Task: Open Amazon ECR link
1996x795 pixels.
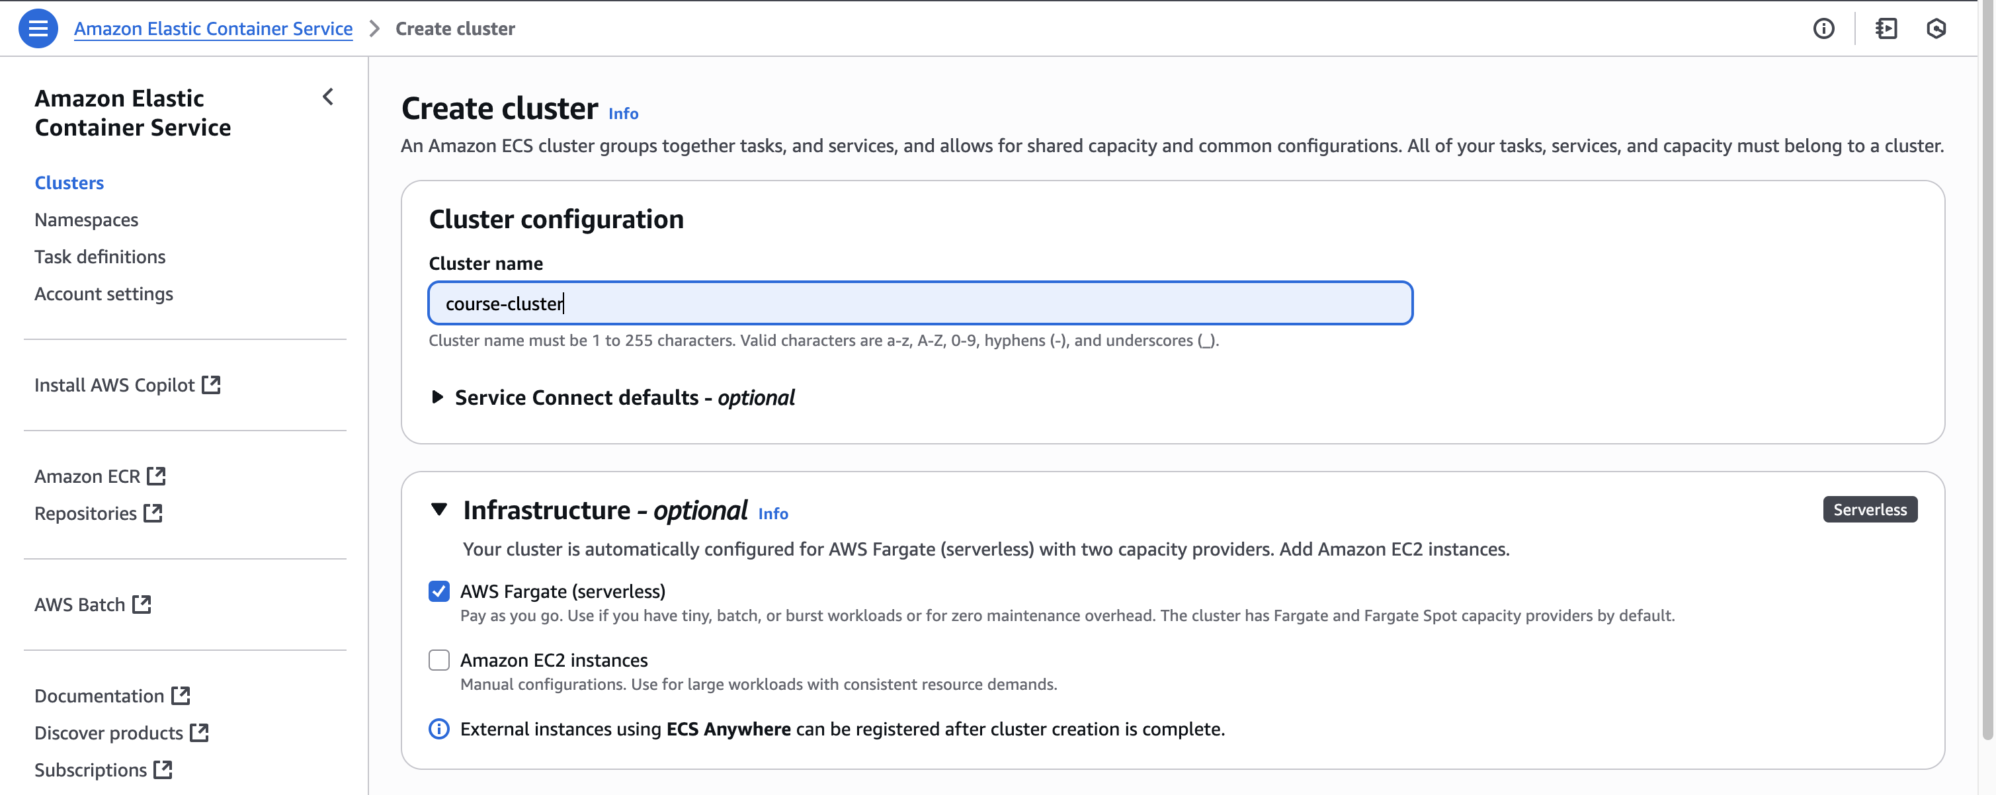Action: 87,476
